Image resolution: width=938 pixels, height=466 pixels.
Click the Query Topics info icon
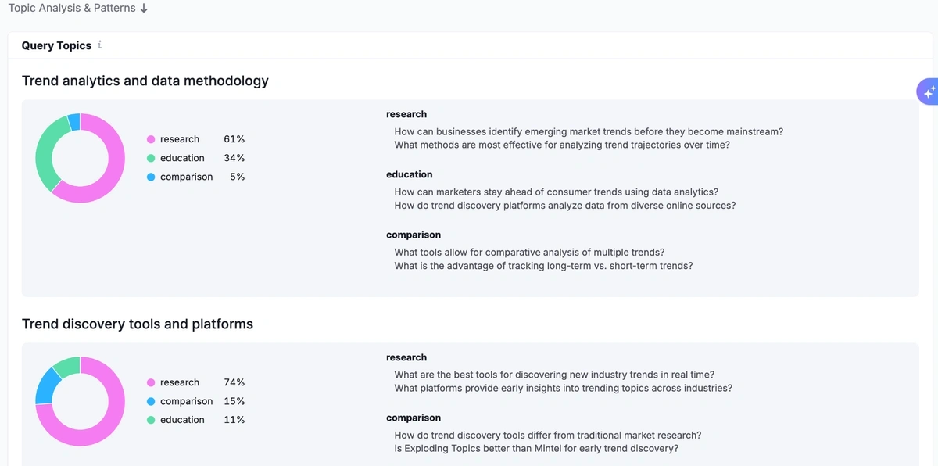[x=100, y=45]
